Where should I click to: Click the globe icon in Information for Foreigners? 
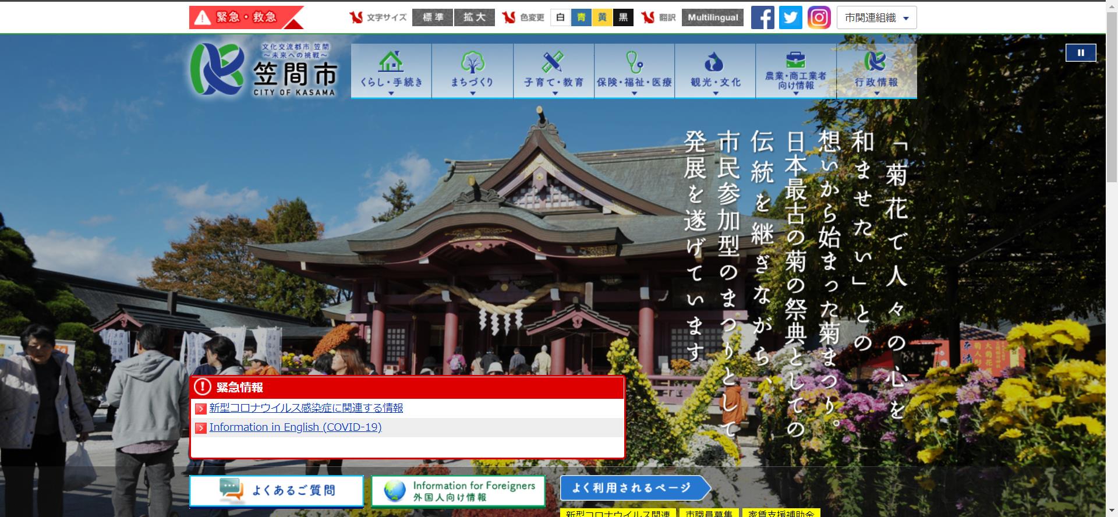[395, 491]
